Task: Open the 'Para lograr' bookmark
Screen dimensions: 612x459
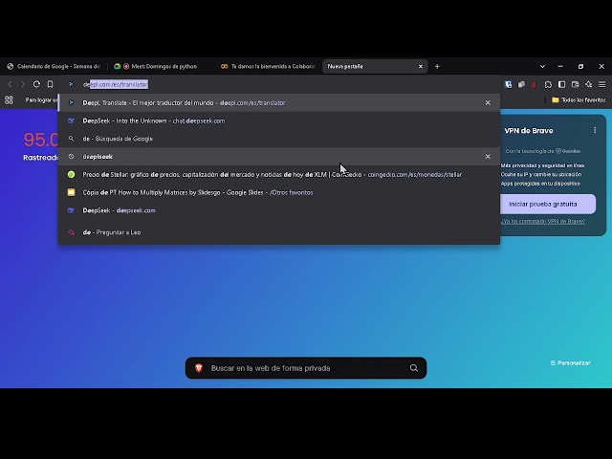Action: (41, 100)
